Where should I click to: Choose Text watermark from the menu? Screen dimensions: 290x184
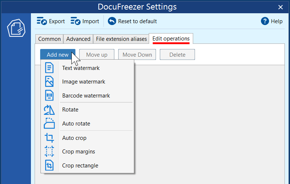coord(81,68)
